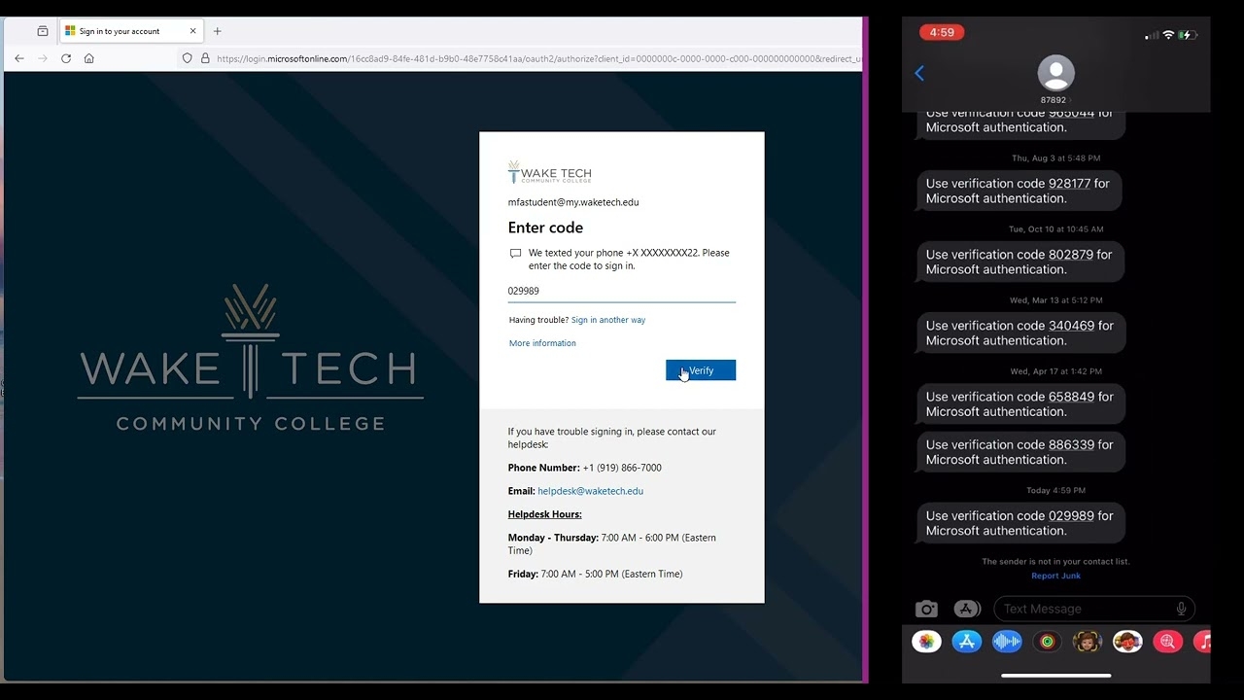The height and width of the screenshot is (700, 1244).
Task: Open a new browser tab with the plus button
Action: click(x=217, y=31)
